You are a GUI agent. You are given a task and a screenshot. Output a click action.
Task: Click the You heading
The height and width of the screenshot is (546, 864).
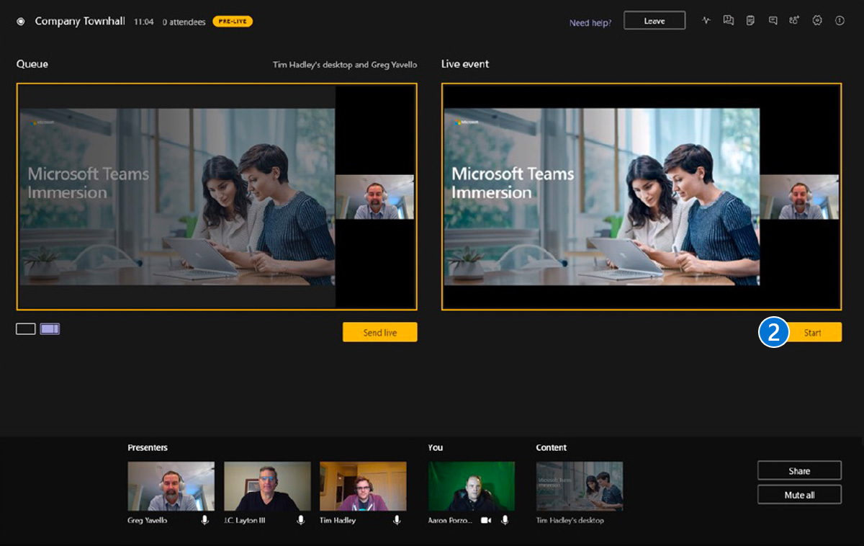pyautogui.click(x=436, y=447)
